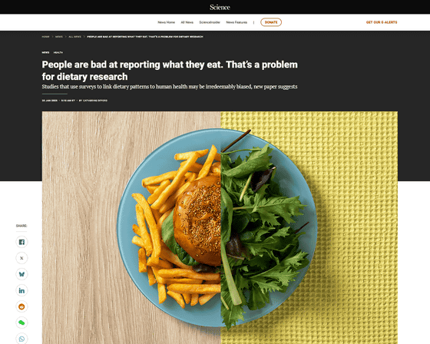Open the News Home menu item

[x=166, y=22]
